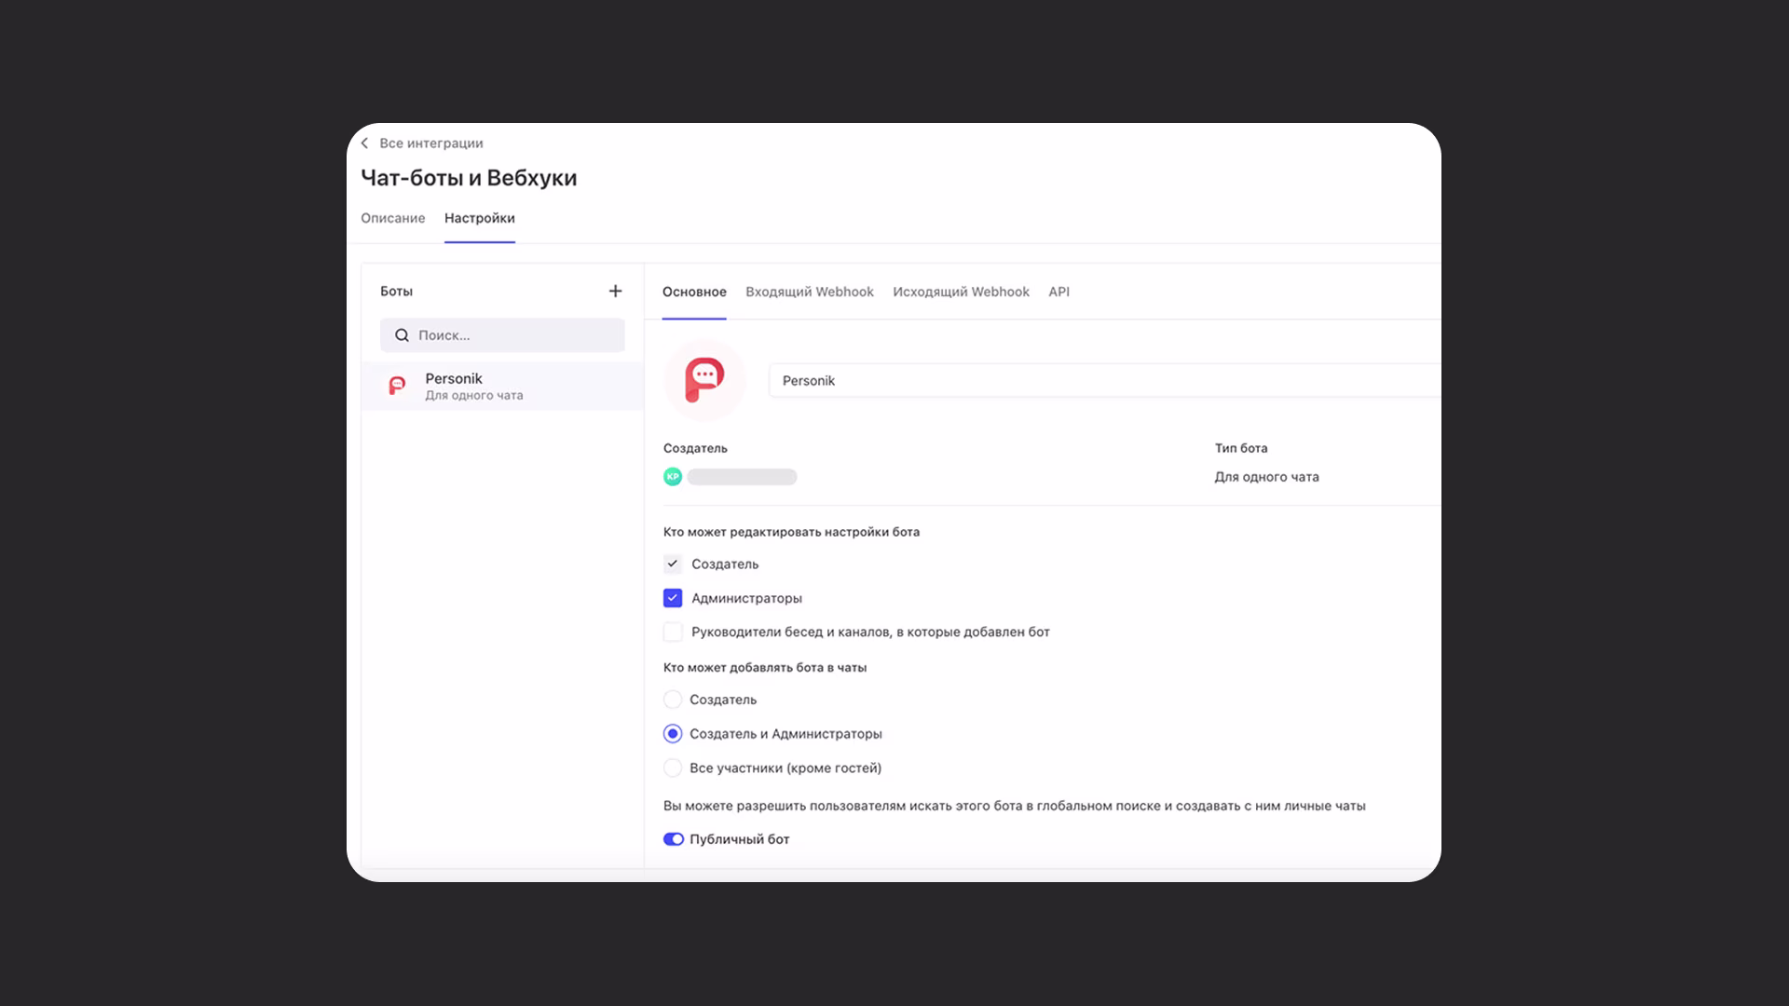Click the search magnifier icon in Боты panel
The width and height of the screenshot is (1789, 1006).
point(402,335)
